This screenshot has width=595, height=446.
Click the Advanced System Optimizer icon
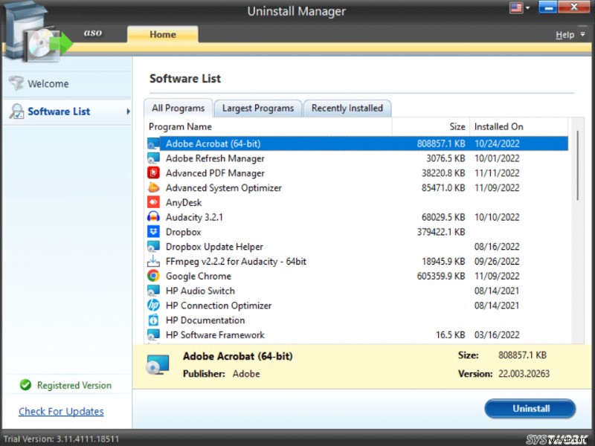(155, 187)
